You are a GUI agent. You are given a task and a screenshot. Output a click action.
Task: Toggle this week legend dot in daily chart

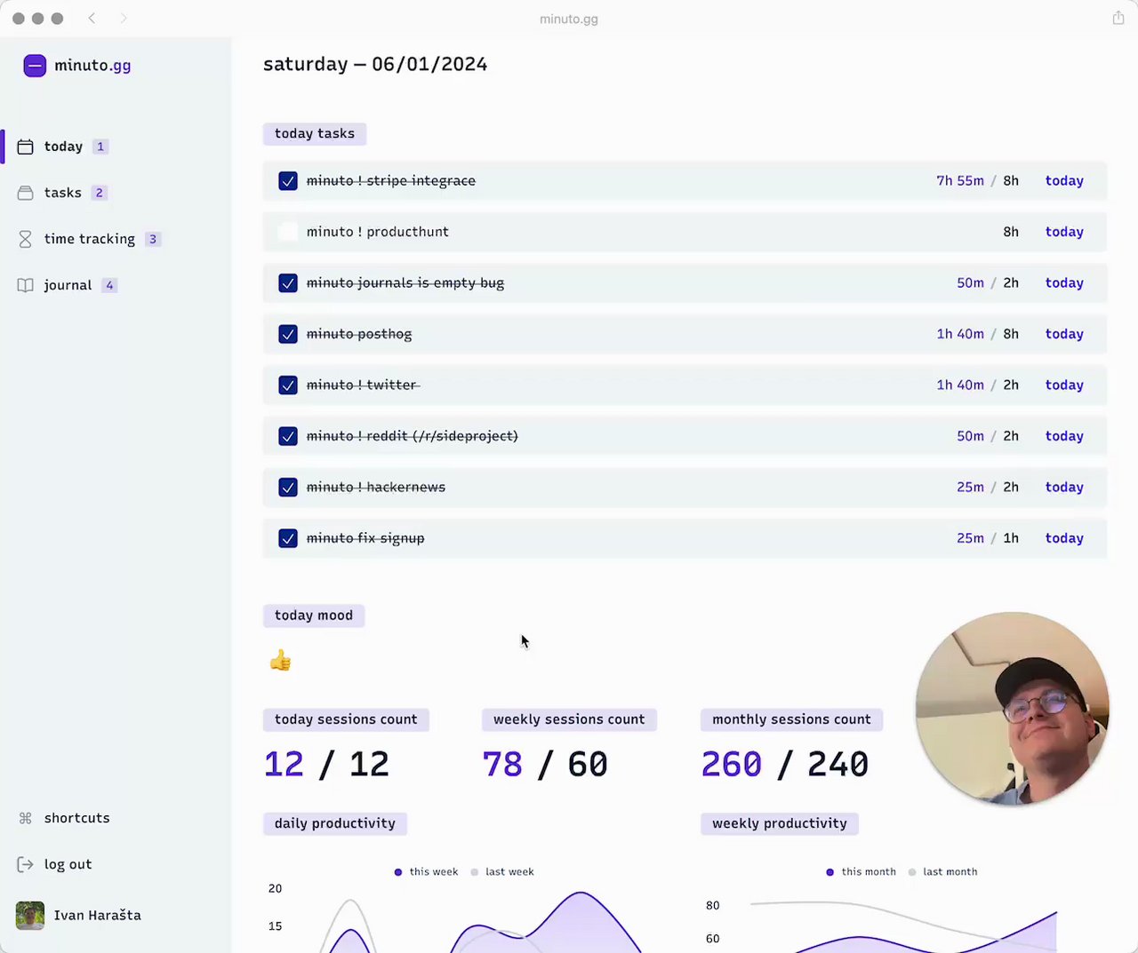pyautogui.click(x=398, y=872)
